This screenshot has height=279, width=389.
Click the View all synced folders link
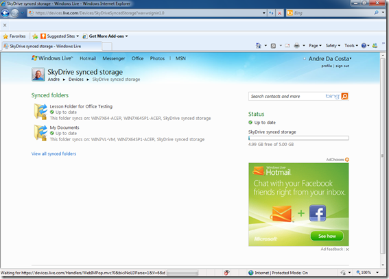[54, 154]
